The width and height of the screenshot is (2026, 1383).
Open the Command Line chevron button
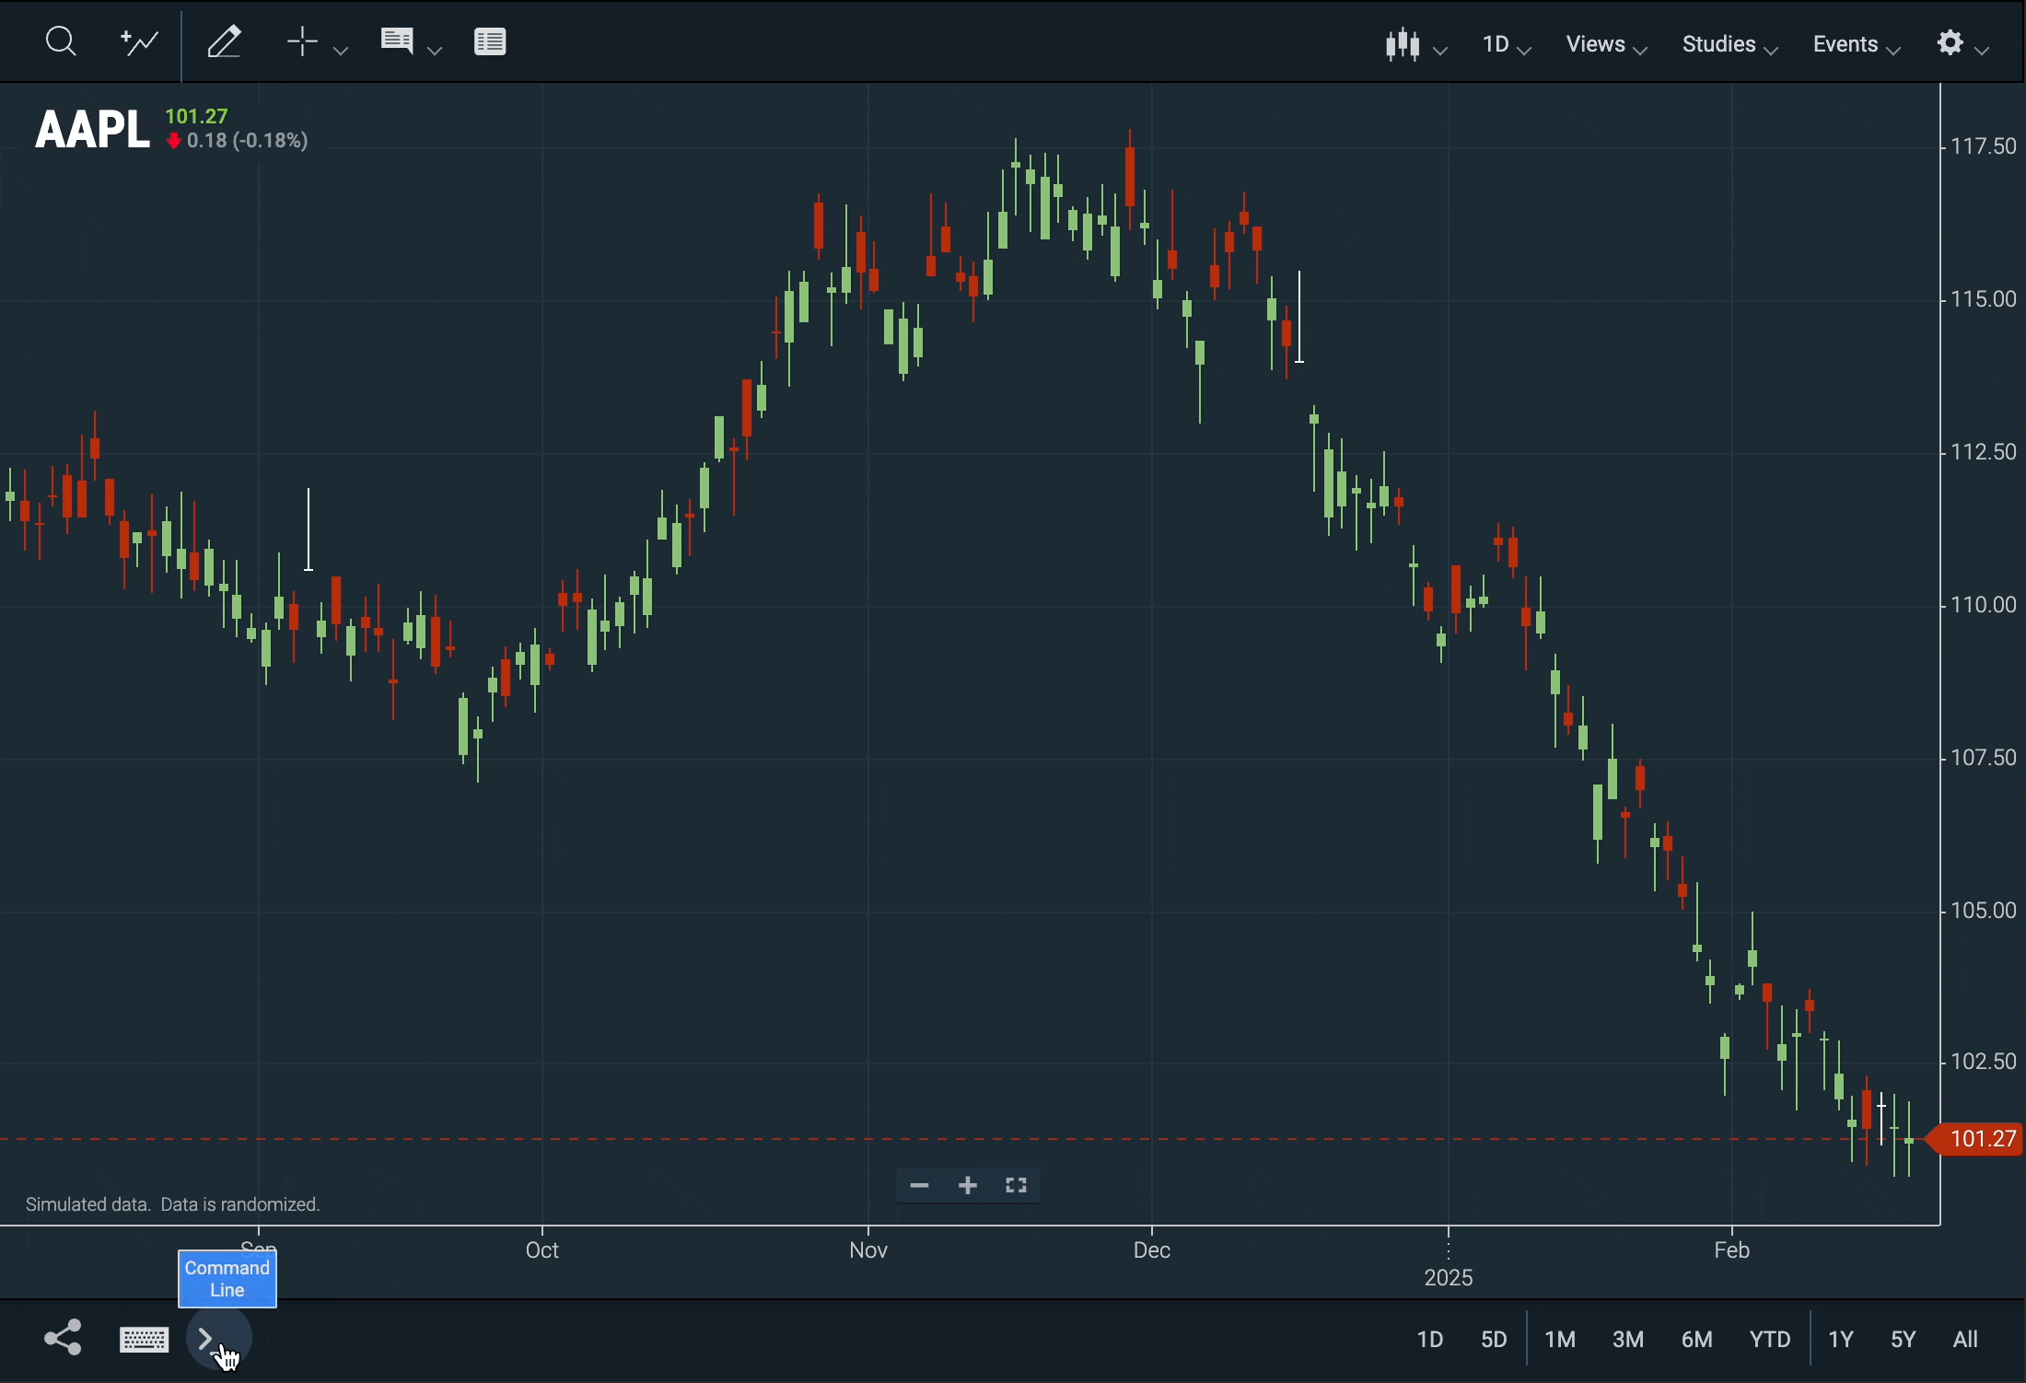[219, 1339]
